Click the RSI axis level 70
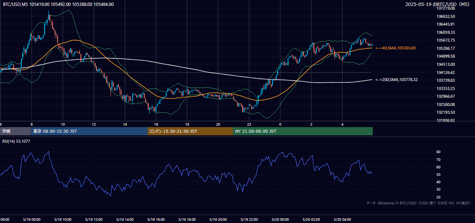The width and height of the screenshot is (475, 223). [438, 159]
